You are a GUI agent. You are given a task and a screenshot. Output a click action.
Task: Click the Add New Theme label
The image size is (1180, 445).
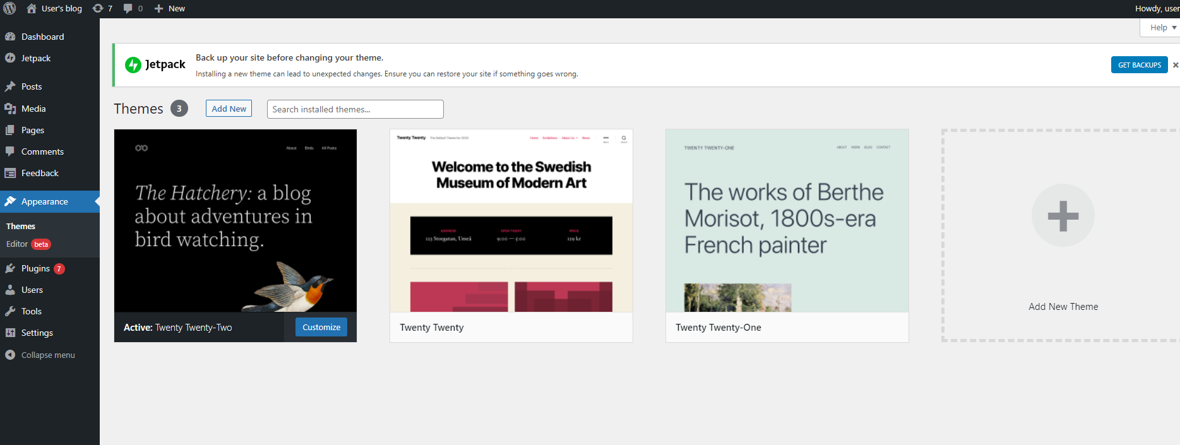(1063, 307)
